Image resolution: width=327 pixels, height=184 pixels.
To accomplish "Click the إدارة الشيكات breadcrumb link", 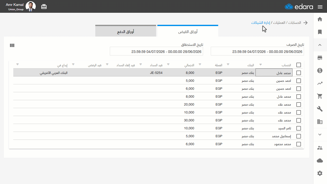I will pyautogui.click(x=261, y=22).
